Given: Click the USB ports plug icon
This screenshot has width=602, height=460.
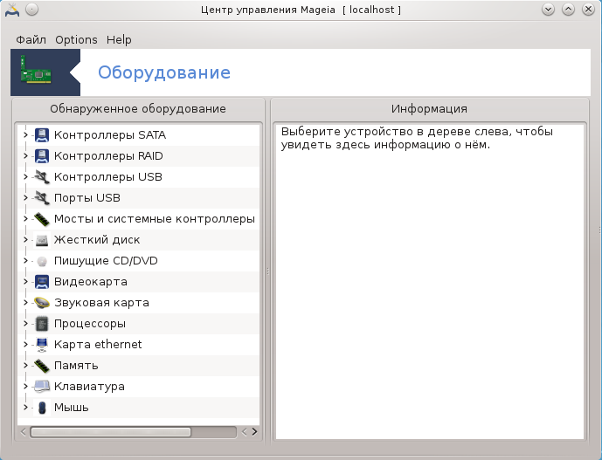Looking at the screenshot, I should [x=42, y=198].
